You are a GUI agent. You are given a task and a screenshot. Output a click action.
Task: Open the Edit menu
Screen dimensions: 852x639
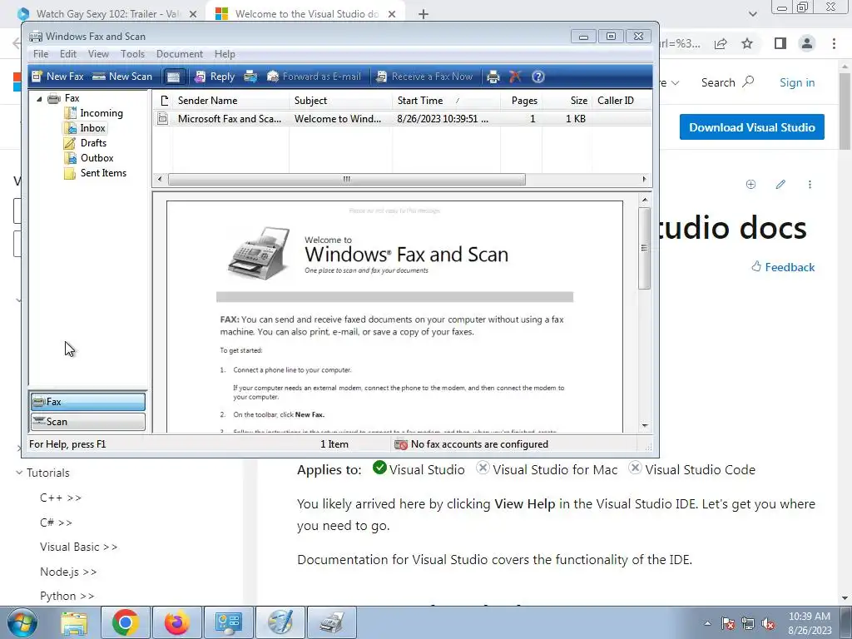[68, 54]
